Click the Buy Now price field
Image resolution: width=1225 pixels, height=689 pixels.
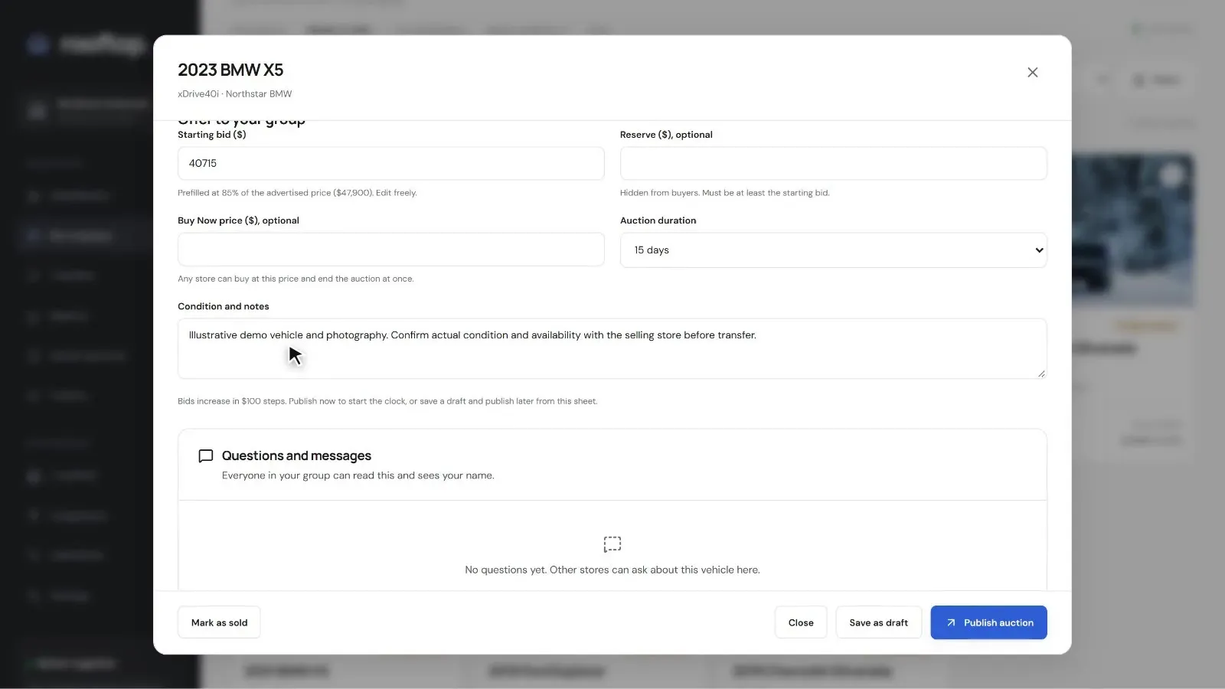coord(390,250)
